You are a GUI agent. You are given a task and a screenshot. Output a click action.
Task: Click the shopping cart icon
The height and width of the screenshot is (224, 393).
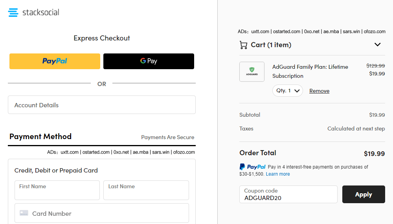pos(243,45)
